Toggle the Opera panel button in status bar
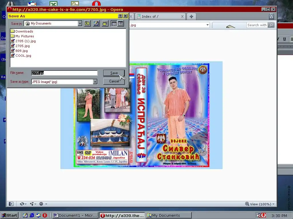This screenshot has height=219, width=293. 11,204
